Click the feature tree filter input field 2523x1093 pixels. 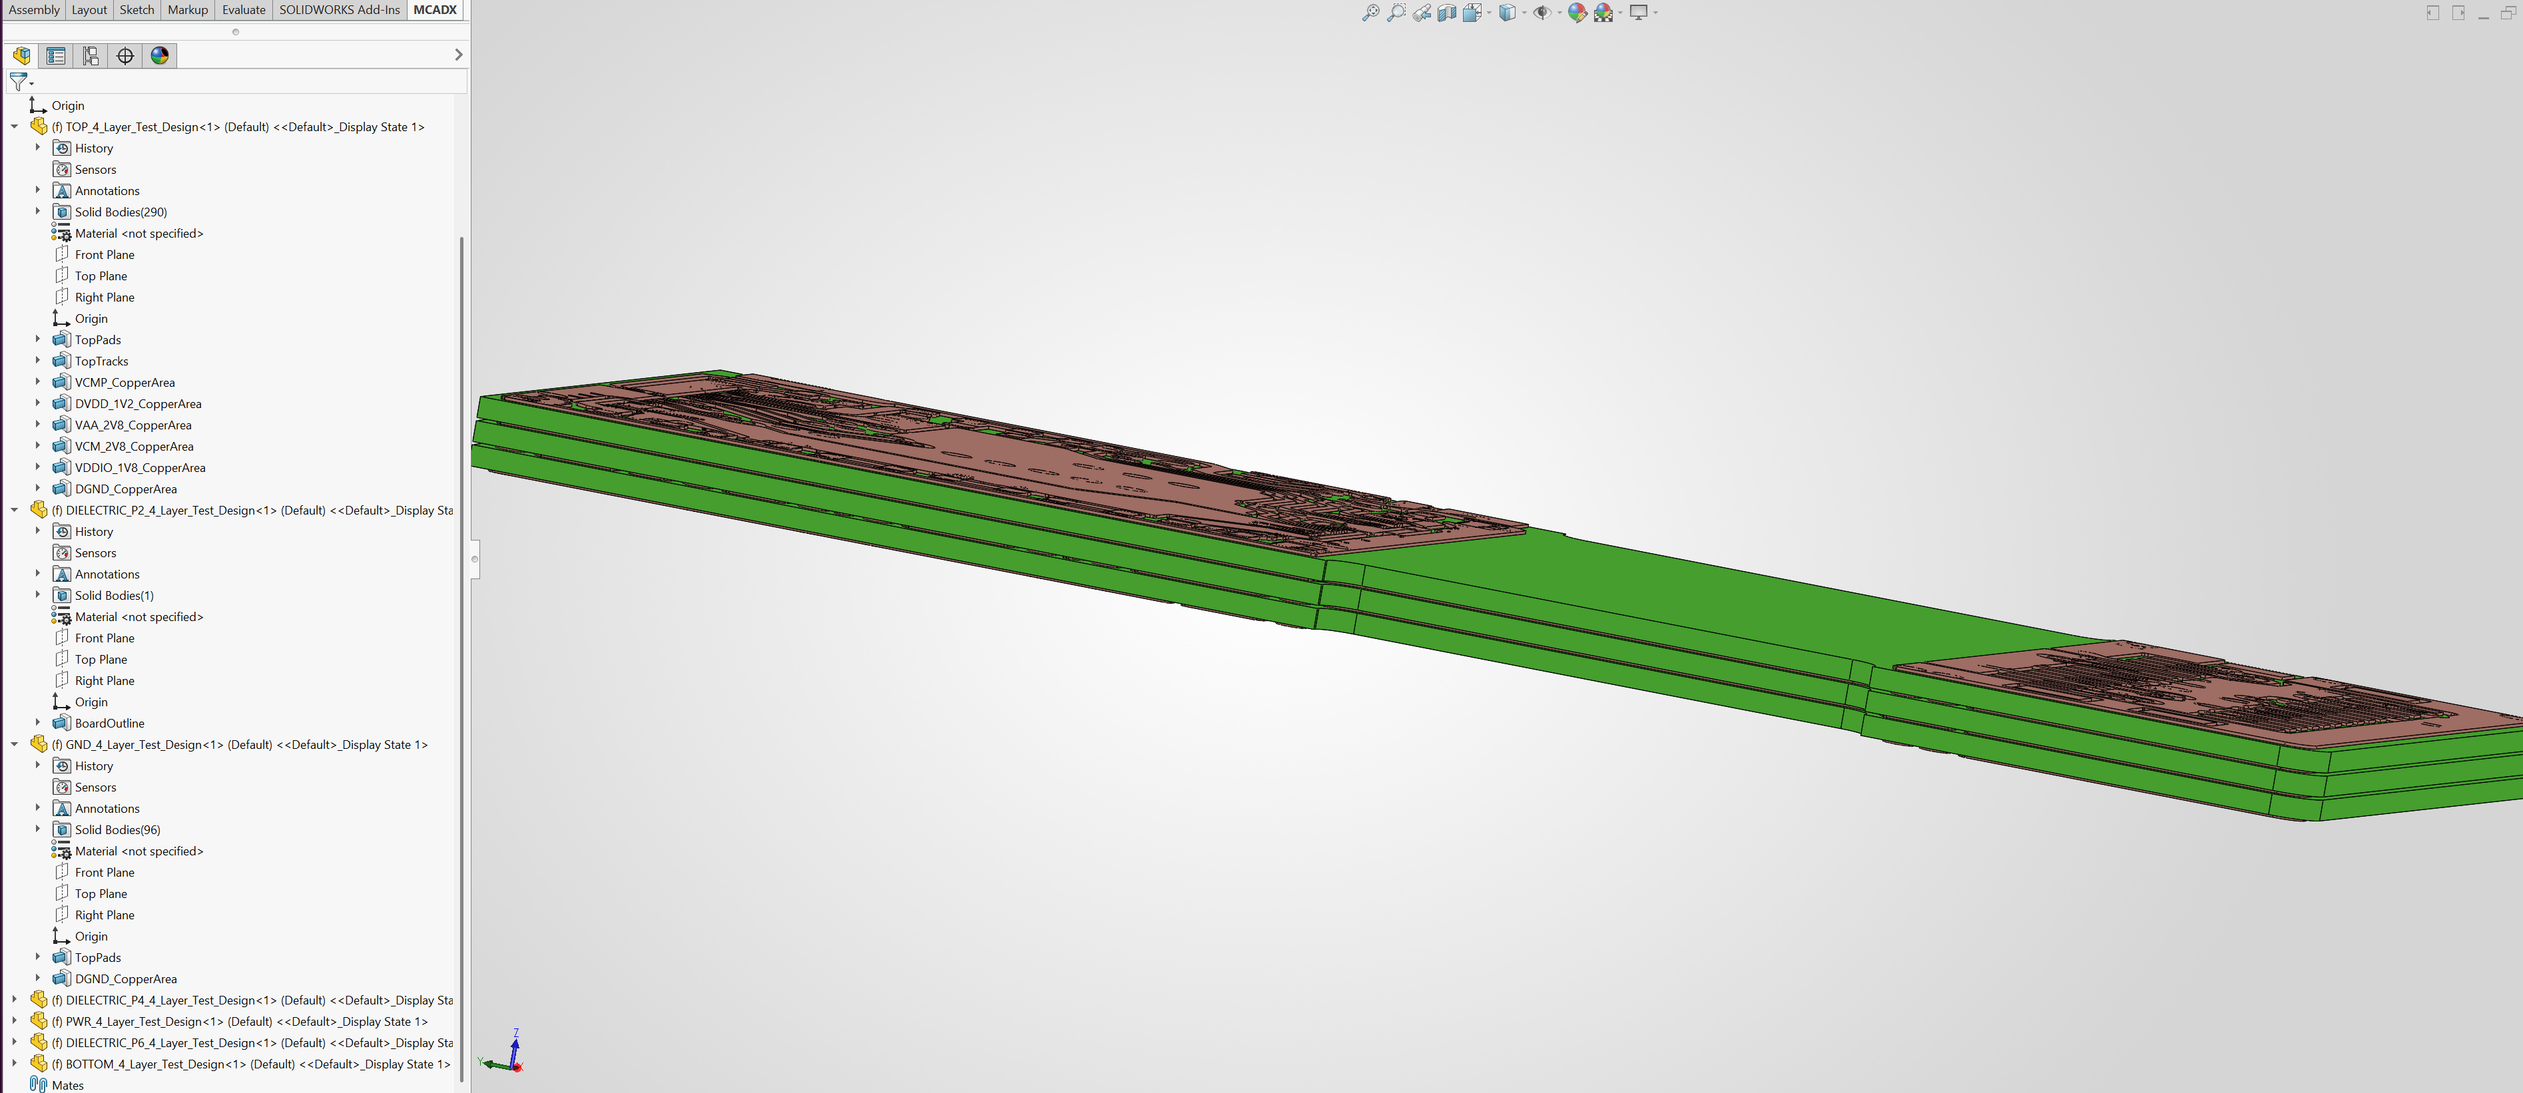click(245, 83)
